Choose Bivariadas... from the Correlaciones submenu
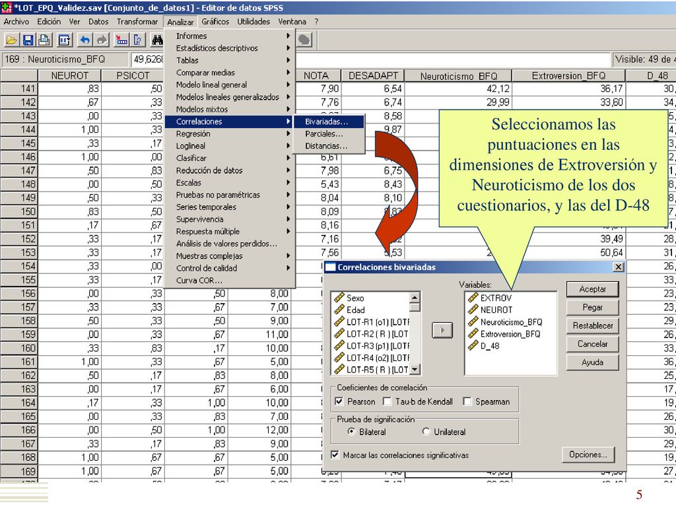 (329, 121)
